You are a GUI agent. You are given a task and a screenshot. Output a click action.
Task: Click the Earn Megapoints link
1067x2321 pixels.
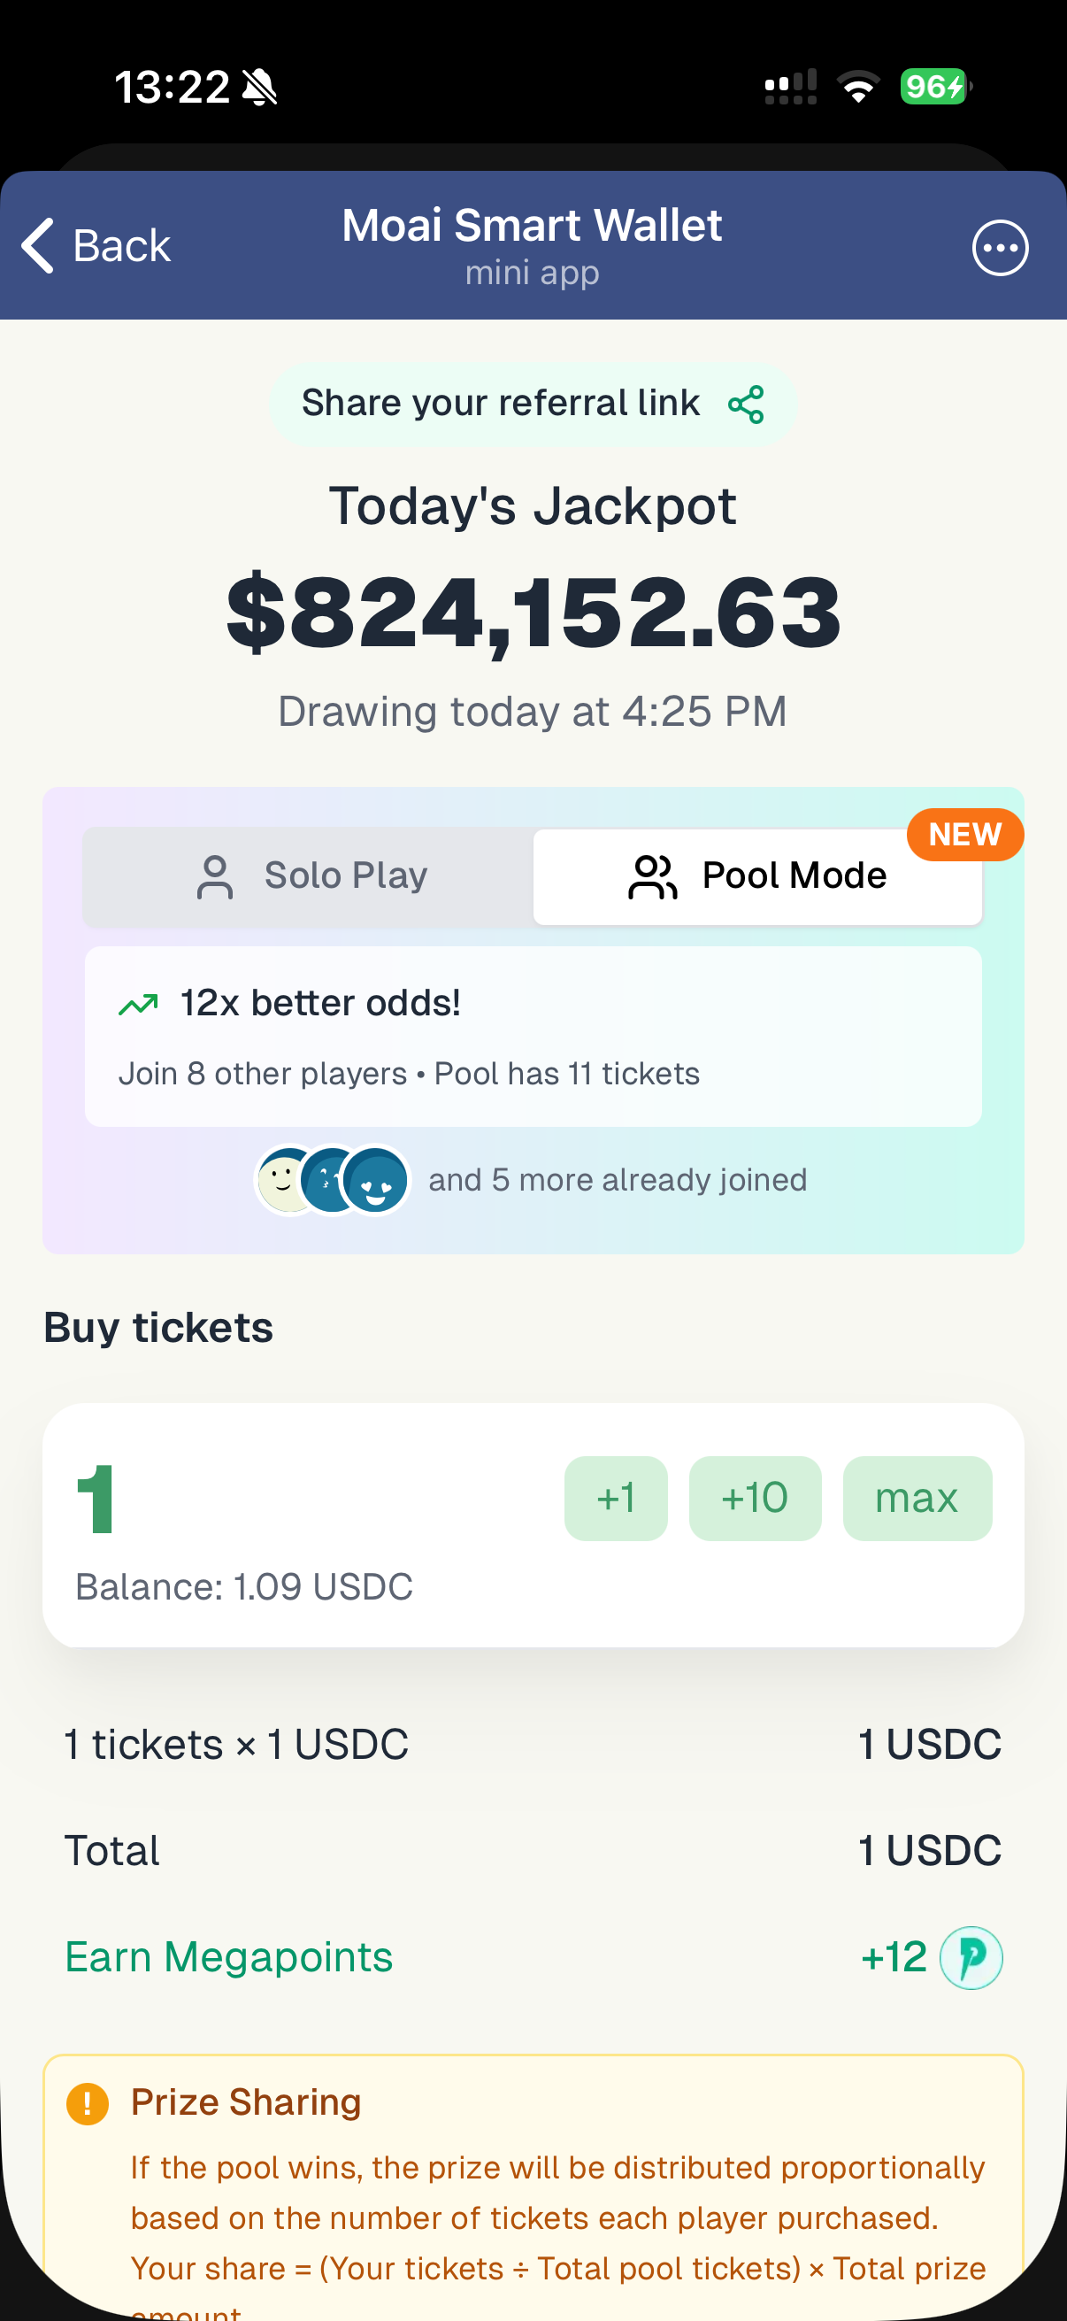(229, 1957)
